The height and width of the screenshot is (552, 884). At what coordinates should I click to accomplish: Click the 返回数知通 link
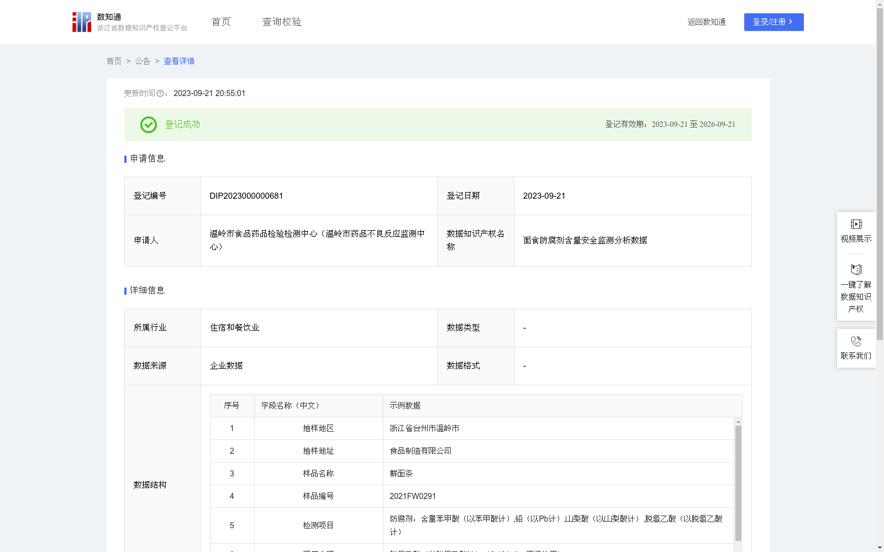pyautogui.click(x=707, y=22)
